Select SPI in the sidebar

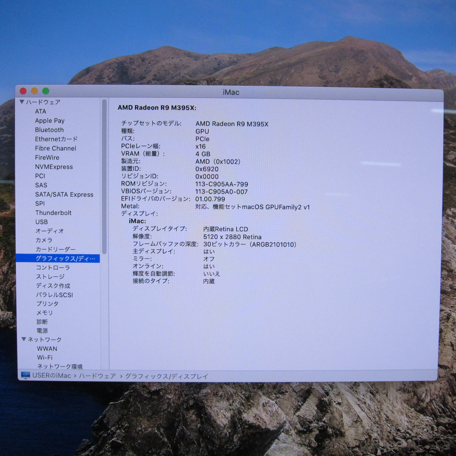(40, 203)
